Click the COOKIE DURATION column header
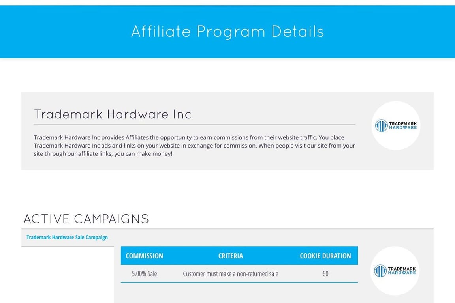Screen dimensions: 455x303 point(325,256)
